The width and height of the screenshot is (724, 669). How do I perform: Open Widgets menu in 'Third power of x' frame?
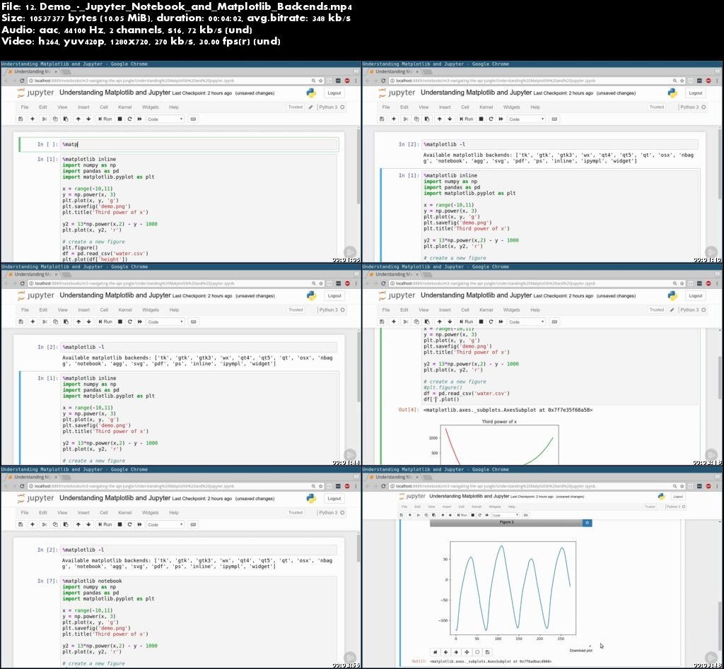[511, 310]
